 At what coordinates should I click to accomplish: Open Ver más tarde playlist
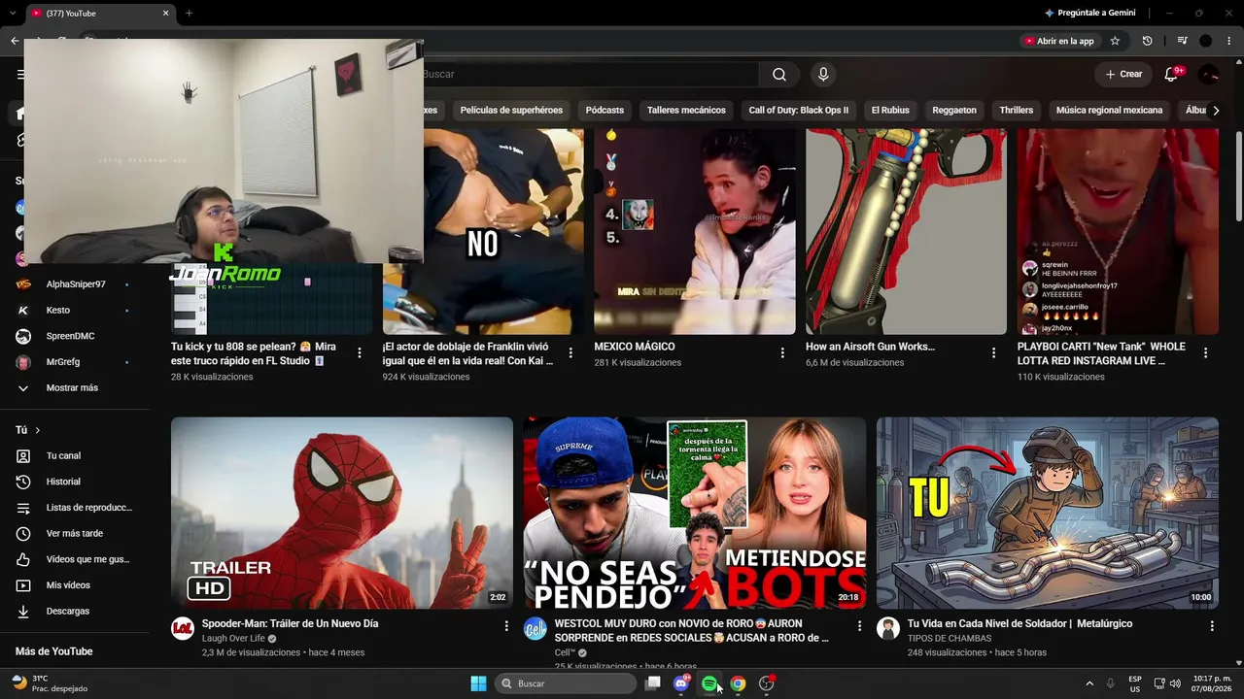76,534
